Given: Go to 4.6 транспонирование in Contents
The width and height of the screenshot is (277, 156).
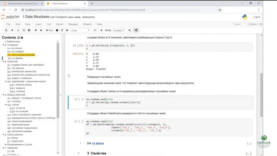Looking at the screenshot, I should [19, 121].
